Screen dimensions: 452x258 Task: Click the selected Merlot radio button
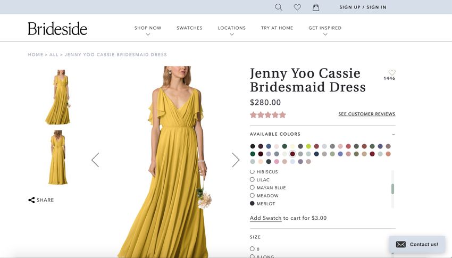point(252,203)
